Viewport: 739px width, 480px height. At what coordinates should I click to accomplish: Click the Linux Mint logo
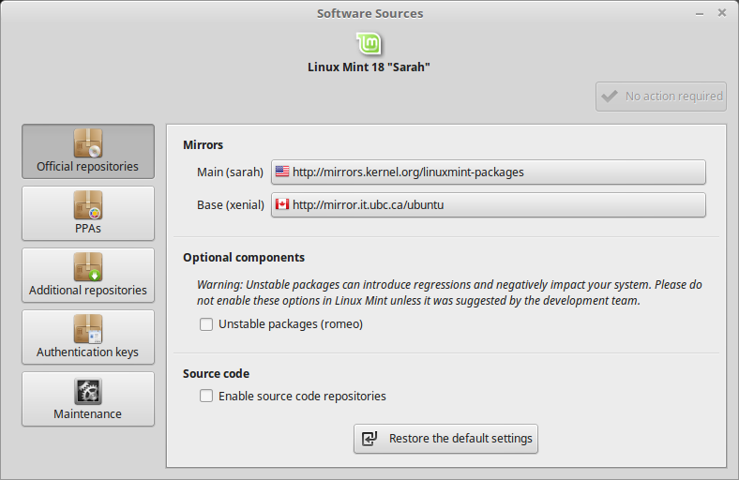369,43
